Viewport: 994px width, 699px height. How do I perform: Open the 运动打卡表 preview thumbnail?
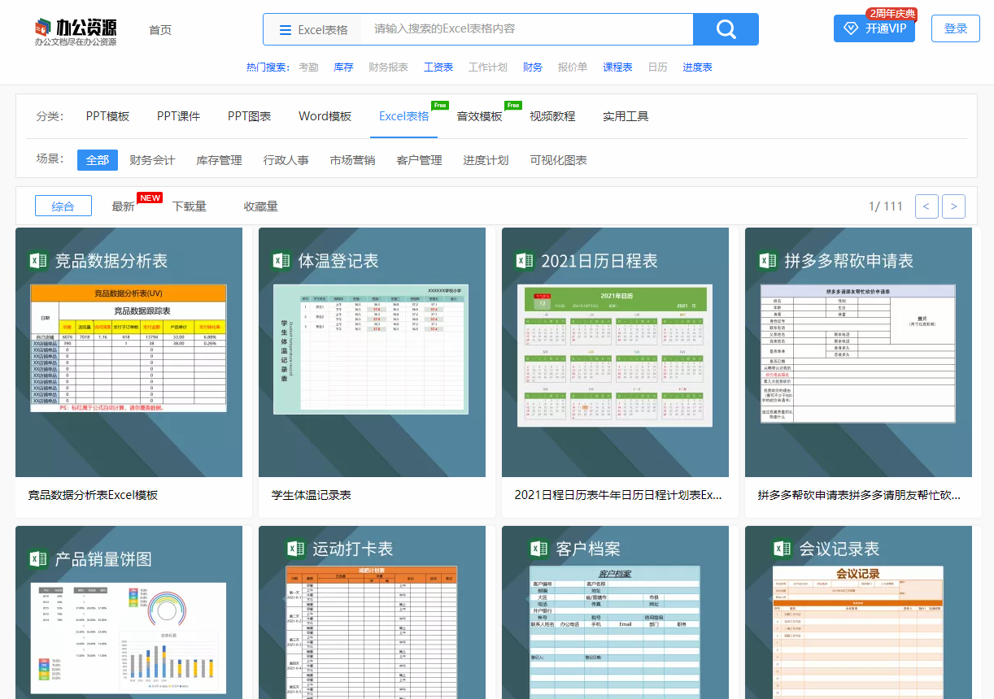(x=372, y=632)
